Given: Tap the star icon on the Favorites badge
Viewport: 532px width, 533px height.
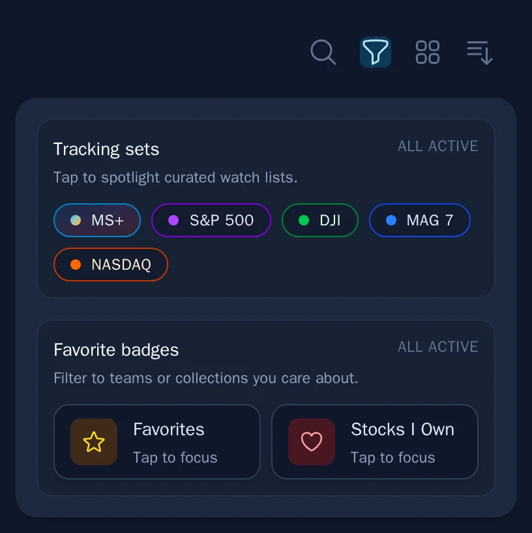Looking at the screenshot, I should tap(93, 441).
